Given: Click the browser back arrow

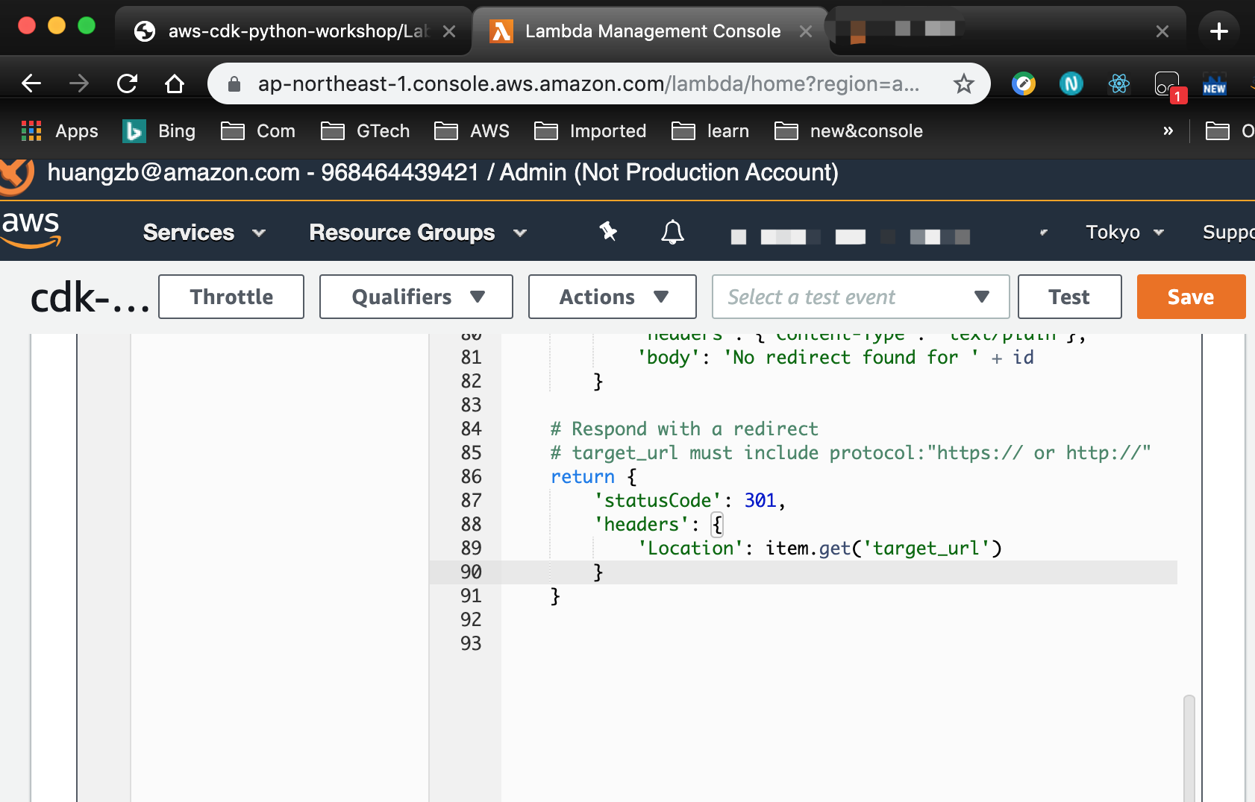Looking at the screenshot, I should [x=31, y=83].
